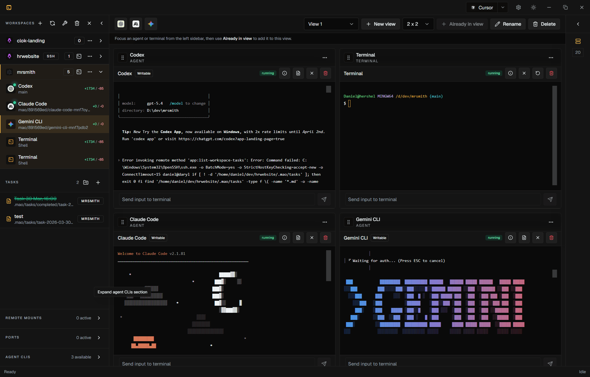Open the terminal icon beside the mrsmith workspace
The image size is (590, 377).
[x=79, y=72]
